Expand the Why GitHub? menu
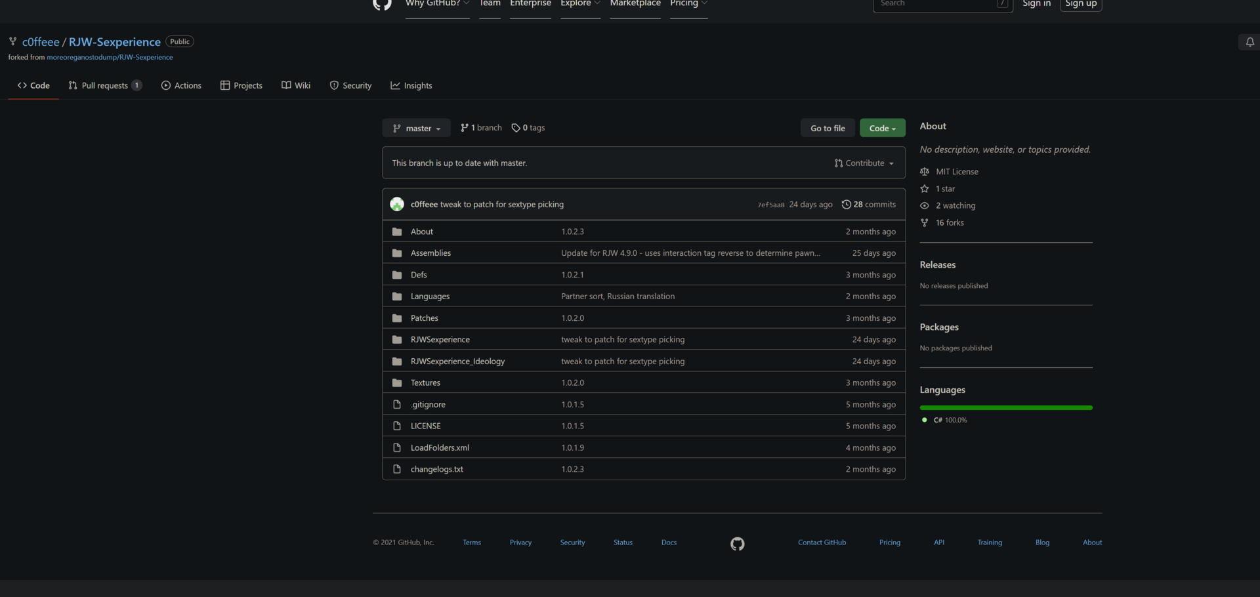 click(438, 4)
